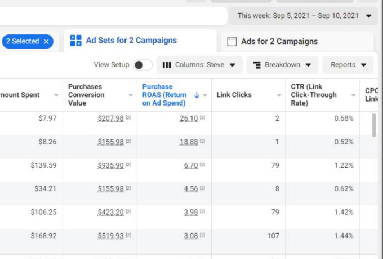Click the $34.21 amount spent cell

46,189
